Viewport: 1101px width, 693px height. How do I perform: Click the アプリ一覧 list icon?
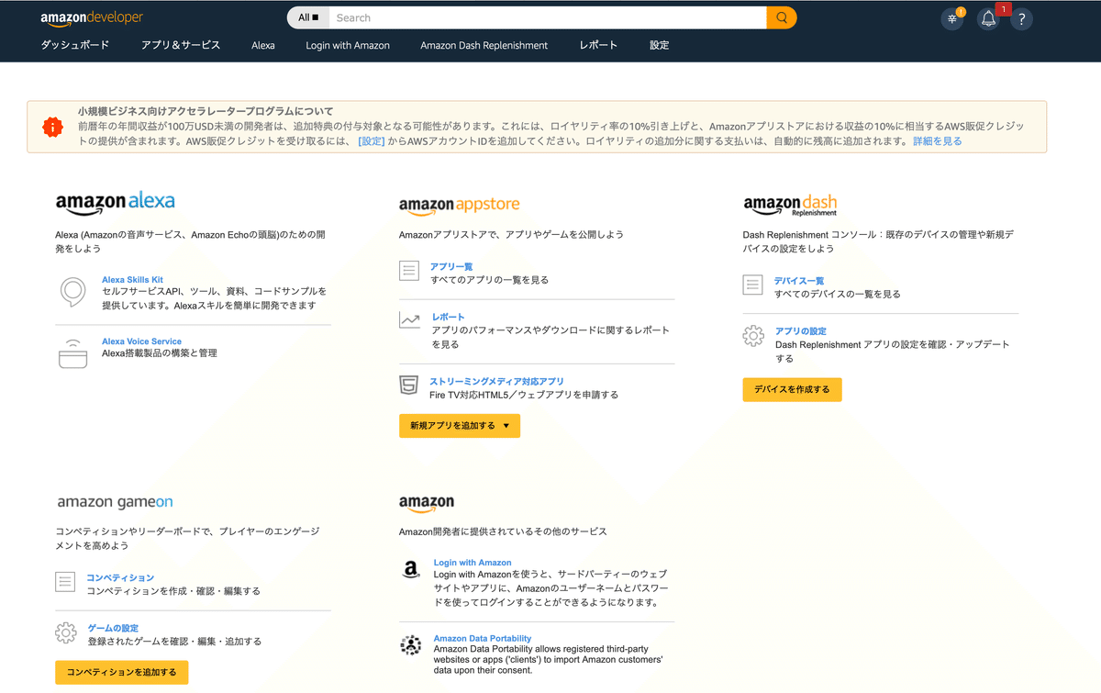[409, 271]
